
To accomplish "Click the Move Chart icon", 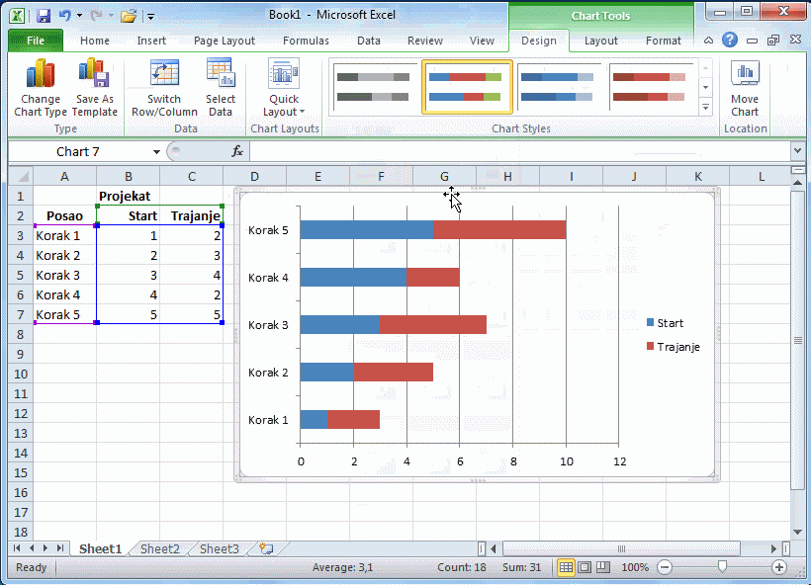I will (x=745, y=75).
